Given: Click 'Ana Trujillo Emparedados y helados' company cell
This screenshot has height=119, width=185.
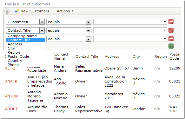Looking at the screenshot, I should [x=40, y=81].
